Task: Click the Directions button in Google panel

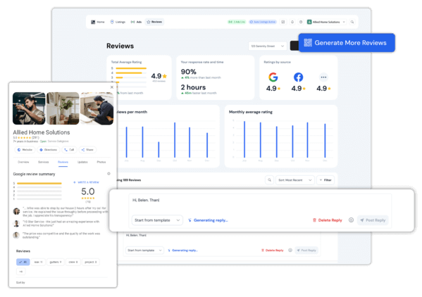Action: click(49, 150)
